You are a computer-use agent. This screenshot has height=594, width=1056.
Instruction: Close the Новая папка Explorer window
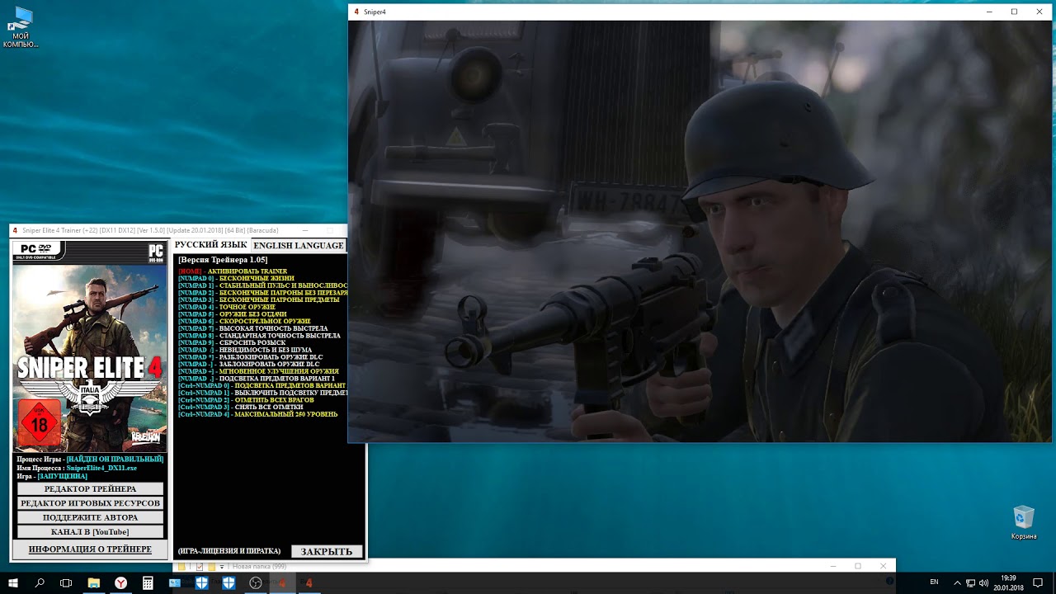coord(883,566)
